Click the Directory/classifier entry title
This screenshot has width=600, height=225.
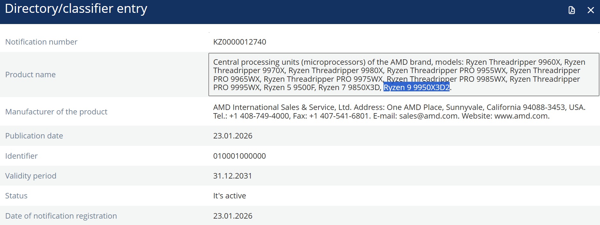pos(76,9)
